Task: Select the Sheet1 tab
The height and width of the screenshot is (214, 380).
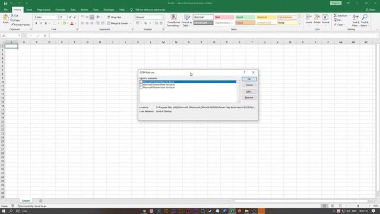Action: [x=26, y=201]
